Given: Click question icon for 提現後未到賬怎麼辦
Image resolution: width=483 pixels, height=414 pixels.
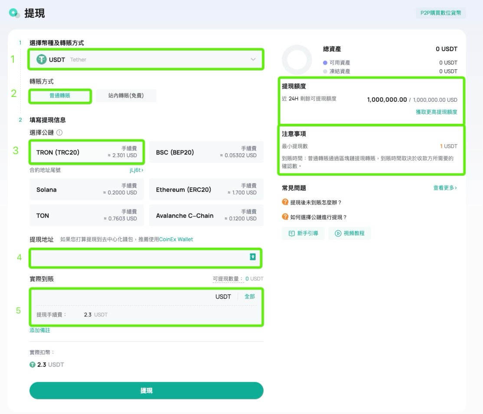Looking at the screenshot, I should coord(285,202).
